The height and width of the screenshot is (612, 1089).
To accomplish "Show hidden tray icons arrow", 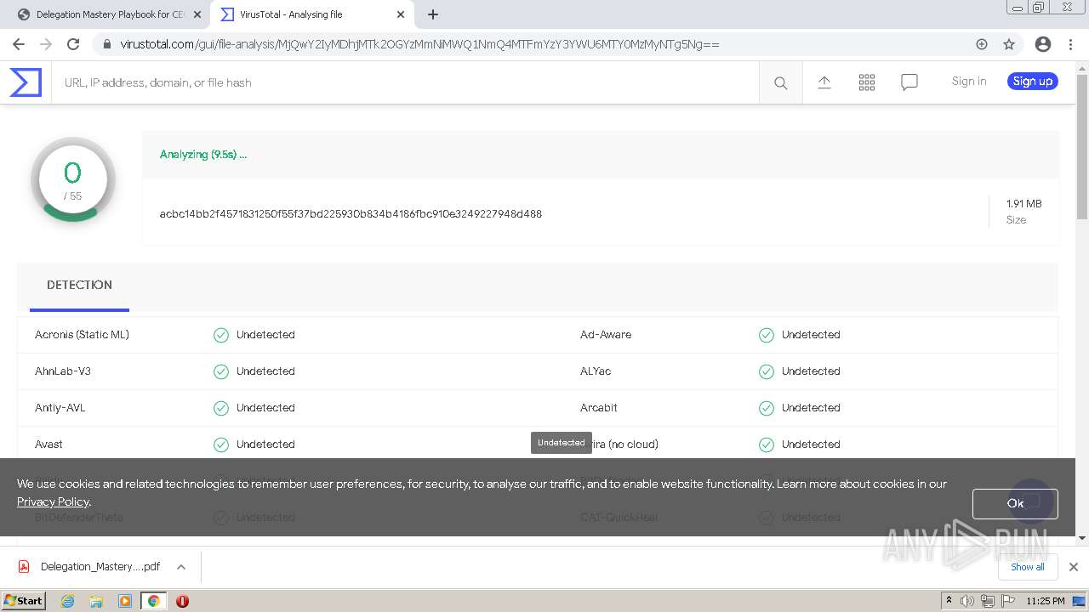I will (949, 601).
